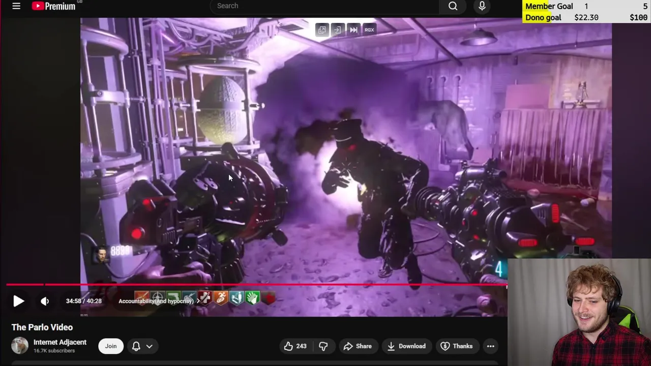Download the video
This screenshot has width=651, height=366.
[x=406, y=346]
